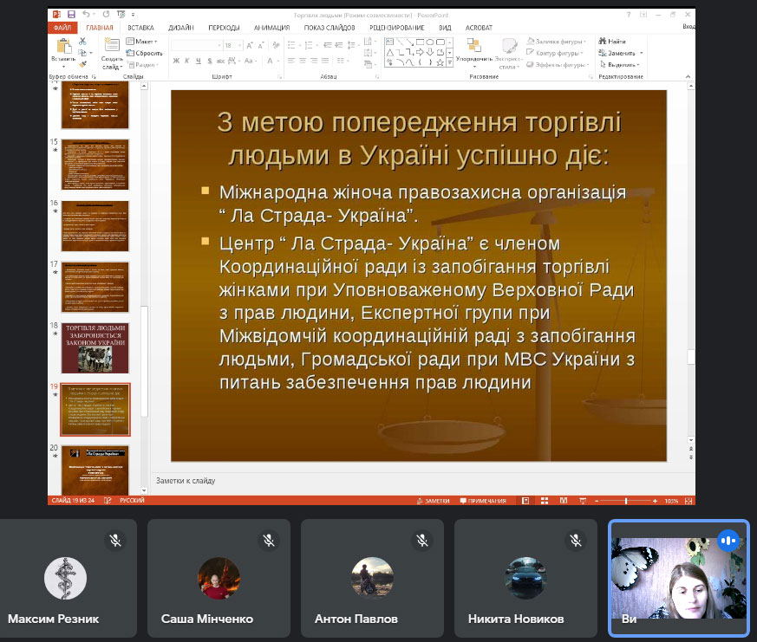Switch to the ВСТАВКА tab
The height and width of the screenshot is (642, 757).
pos(140,28)
